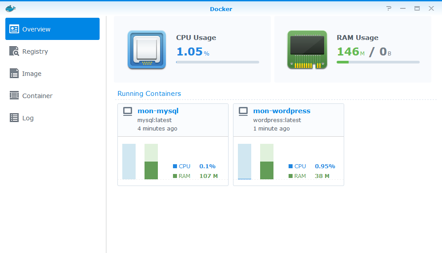
Task: Click the Container sidebar icon
Action: (14, 96)
